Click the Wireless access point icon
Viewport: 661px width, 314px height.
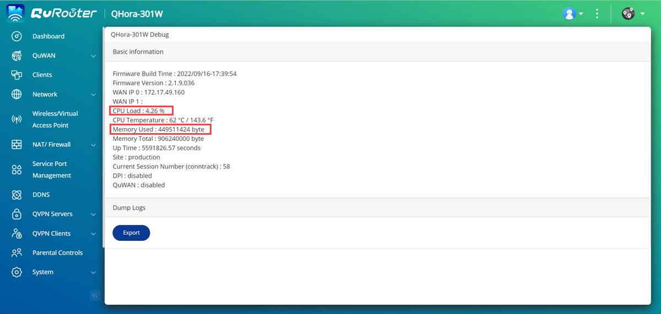[x=17, y=119]
